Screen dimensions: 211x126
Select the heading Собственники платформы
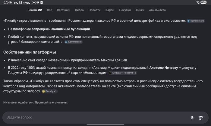click(x=30, y=52)
